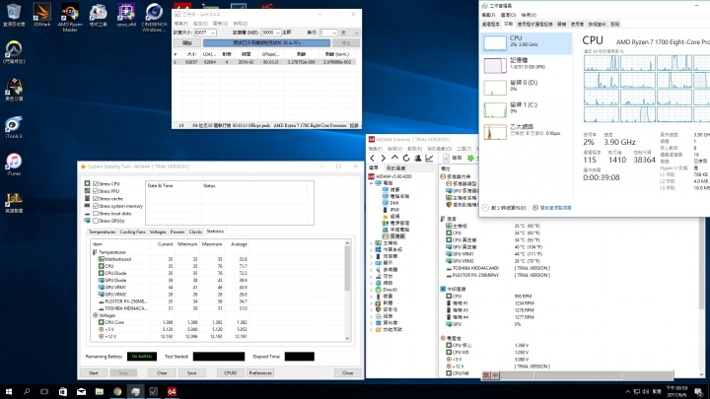Image resolution: width=710 pixels, height=399 pixels.
Task: Open the Recycle Bin on the desktop
Action: tap(14, 15)
